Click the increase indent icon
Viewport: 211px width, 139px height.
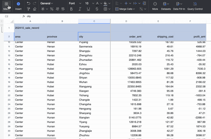point(144,3)
